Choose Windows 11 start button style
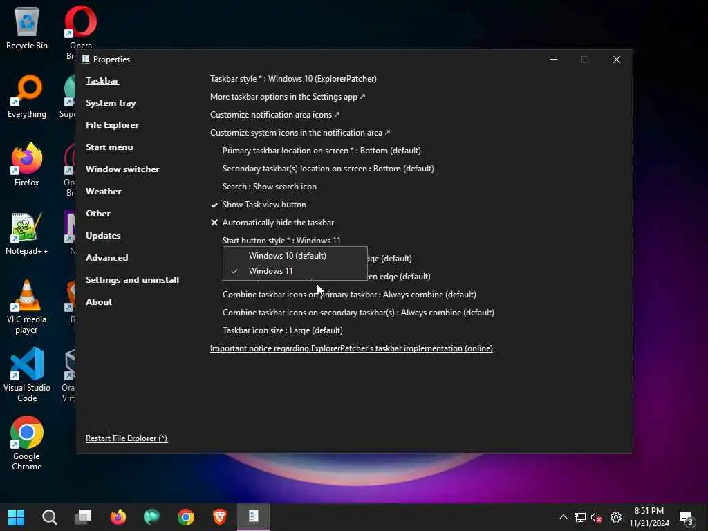This screenshot has height=531, width=708. (x=295, y=271)
